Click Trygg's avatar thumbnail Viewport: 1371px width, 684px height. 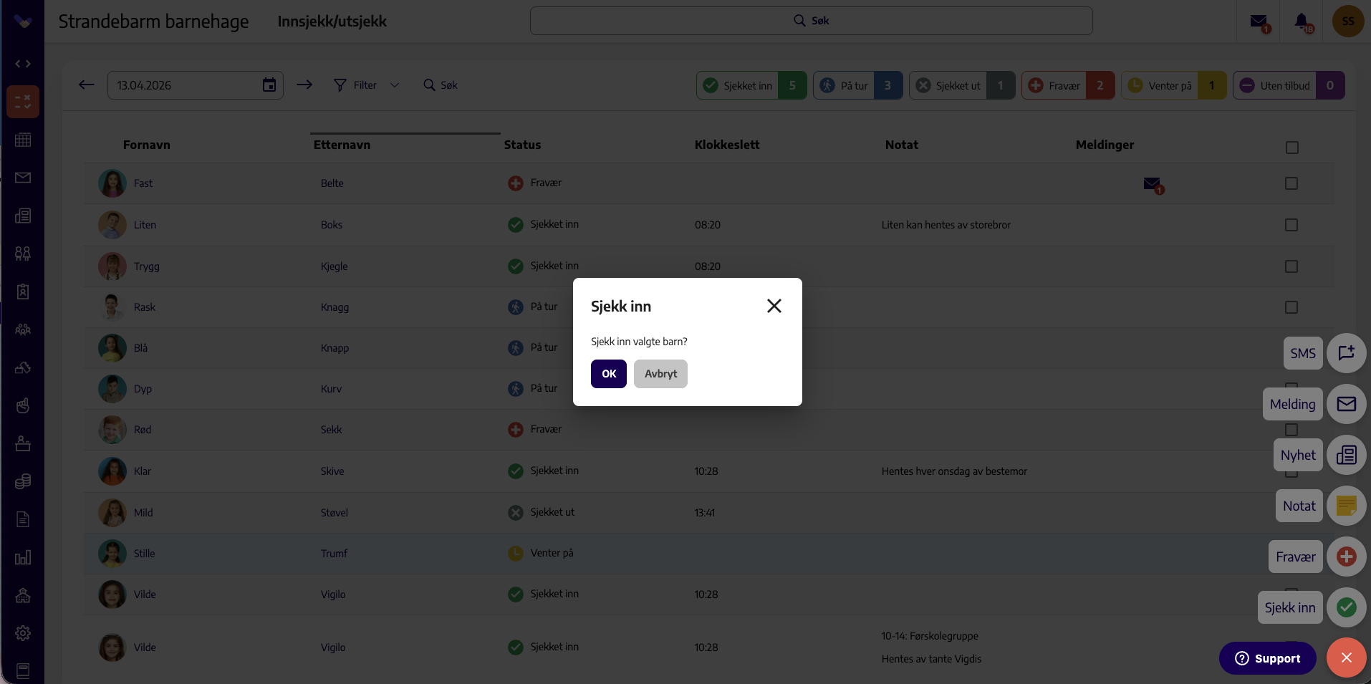[x=112, y=266]
